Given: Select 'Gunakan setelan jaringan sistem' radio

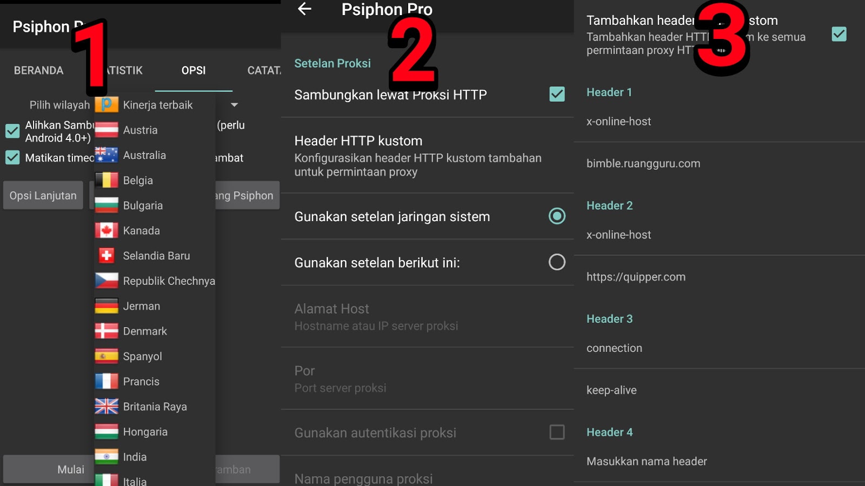Looking at the screenshot, I should pyautogui.click(x=557, y=216).
